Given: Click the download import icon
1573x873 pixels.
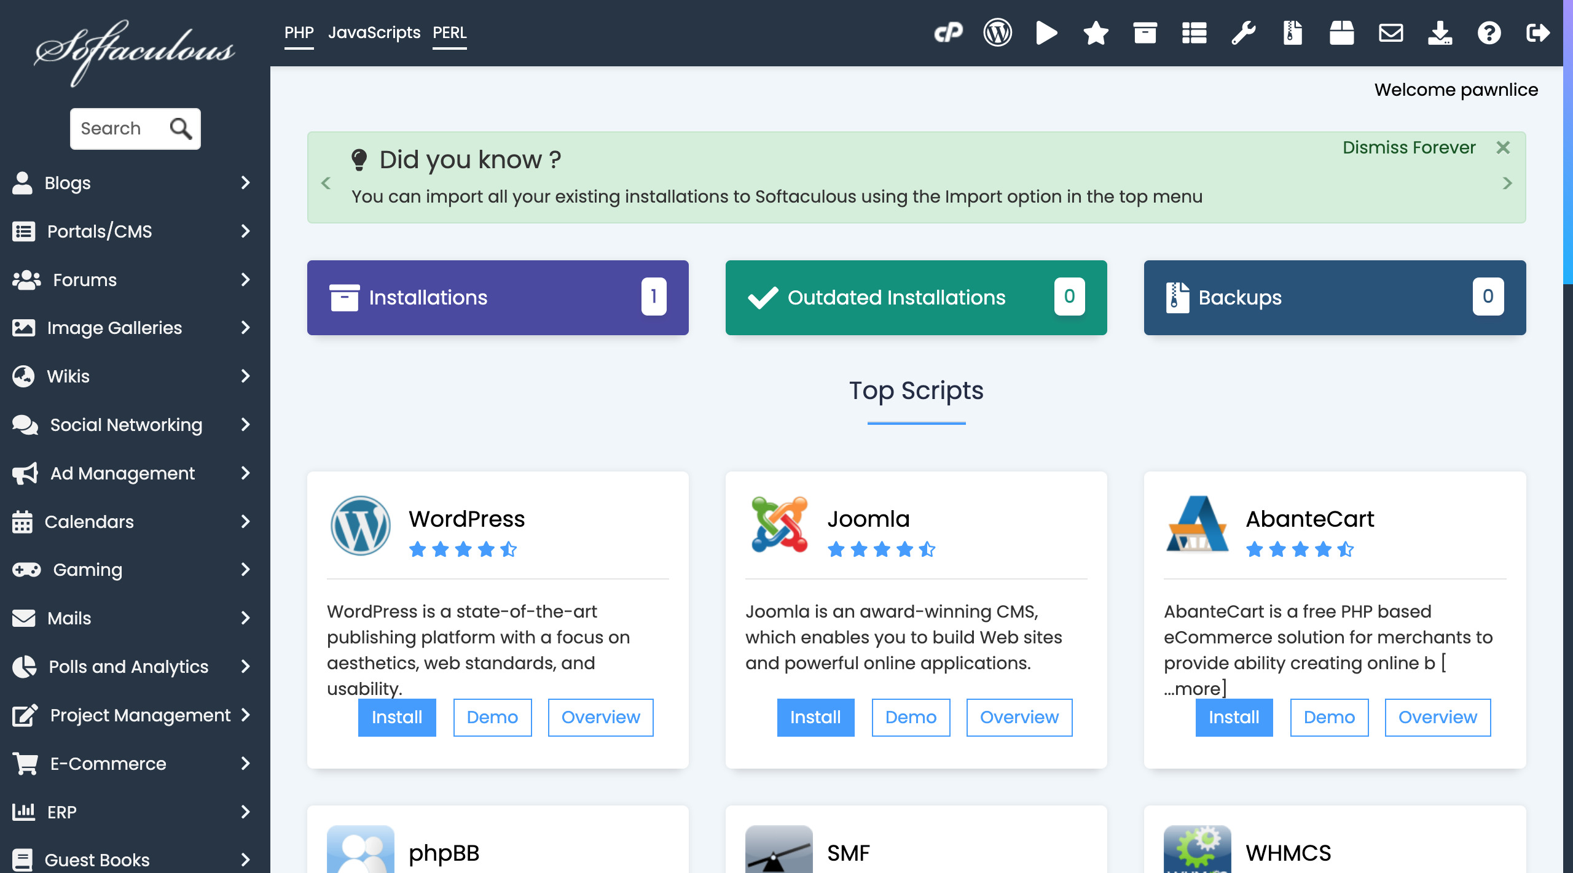Looking at the screenshot, I should pos(1440,33).
